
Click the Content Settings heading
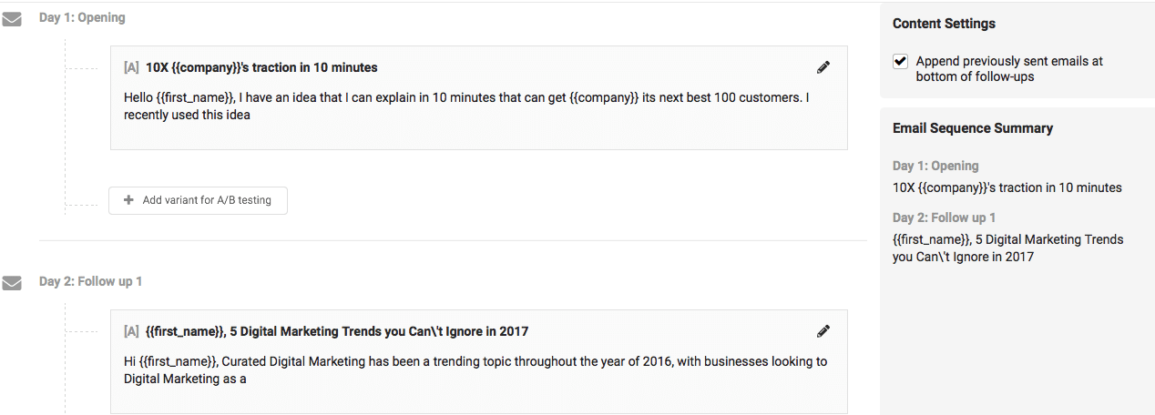[944, 24]
